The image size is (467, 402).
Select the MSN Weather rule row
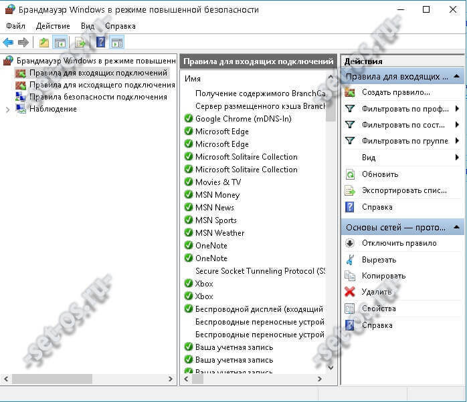point(254,233)
